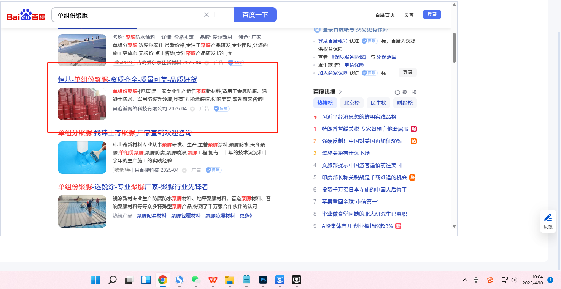This screenshot has height=289, width=561.
Task: Open Photoshop from the taskbar
Action: 263,280
